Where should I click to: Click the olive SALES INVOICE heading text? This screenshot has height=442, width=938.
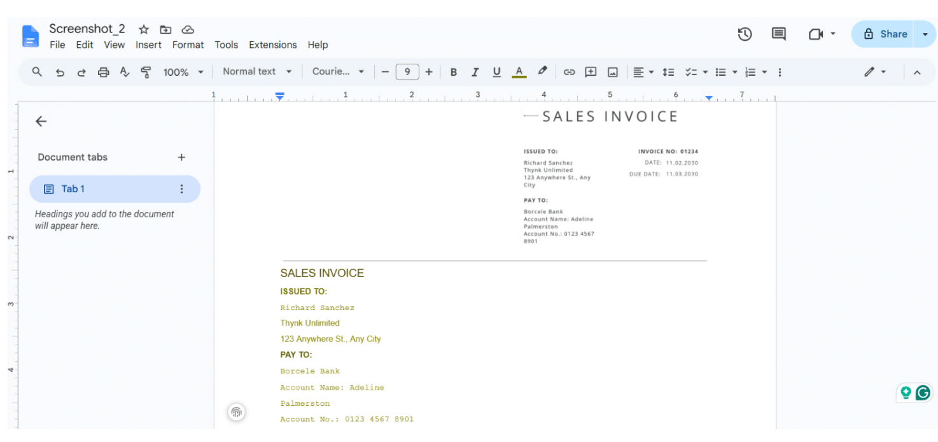(322, 273)
